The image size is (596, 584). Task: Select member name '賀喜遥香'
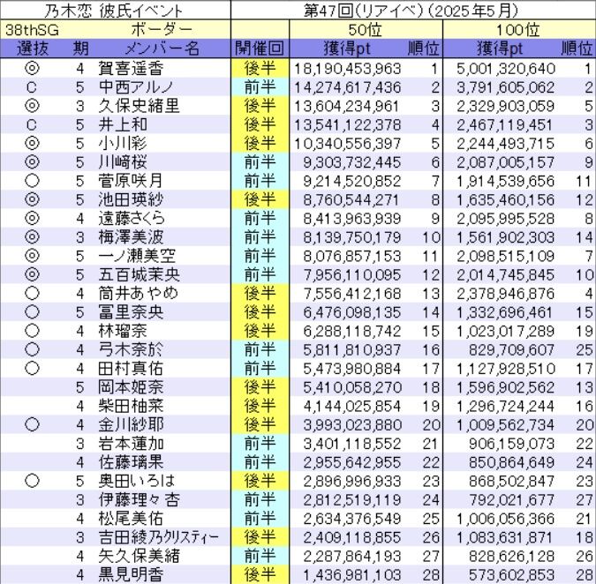tap(131, 68)
